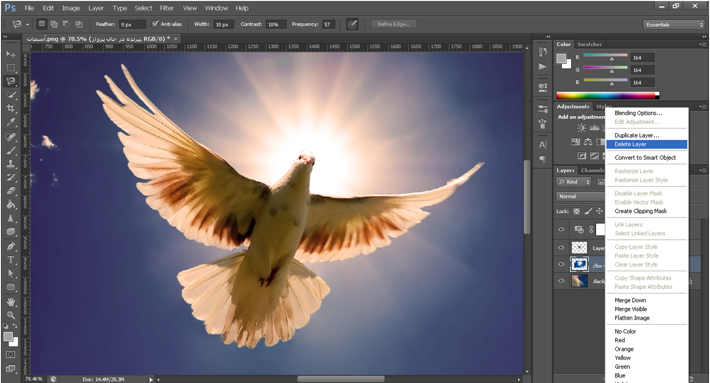This screenshot has height=383, width=710.
Task: Select the Eraser tool
Action: pos(11,191)
